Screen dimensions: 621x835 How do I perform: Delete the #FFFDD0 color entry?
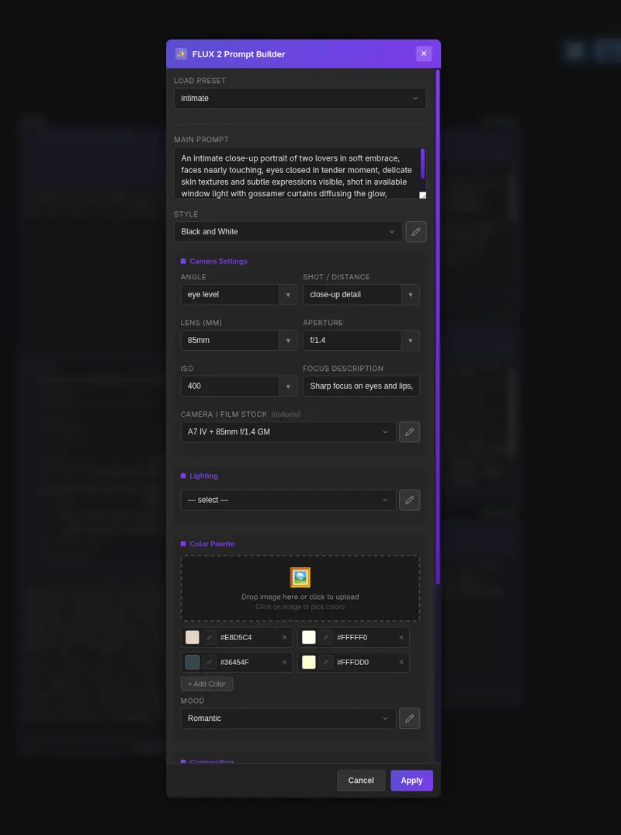coord(401,662)
